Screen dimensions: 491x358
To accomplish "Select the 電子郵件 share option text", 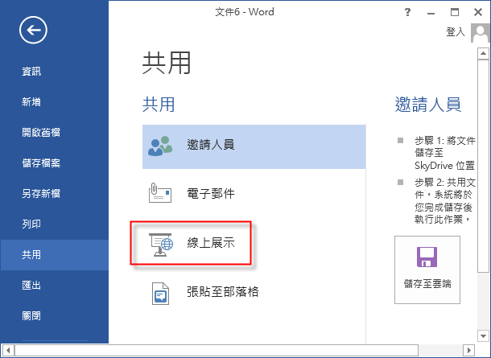I will [x=211, y=194].
